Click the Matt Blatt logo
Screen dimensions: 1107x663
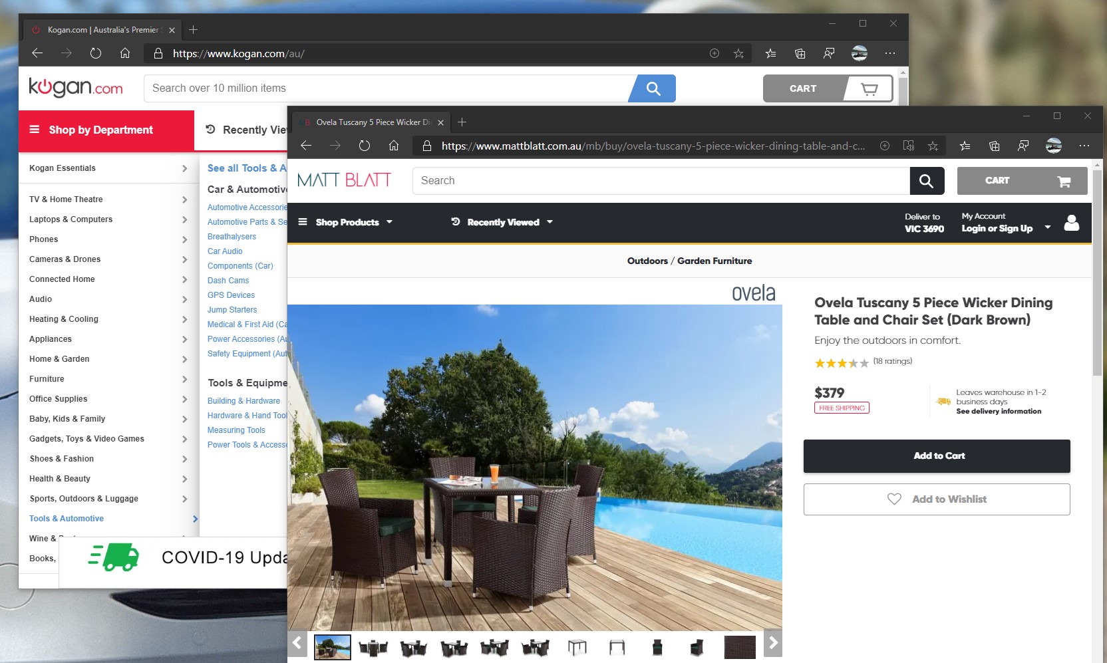pyautogui.click(x=344, y=180)
